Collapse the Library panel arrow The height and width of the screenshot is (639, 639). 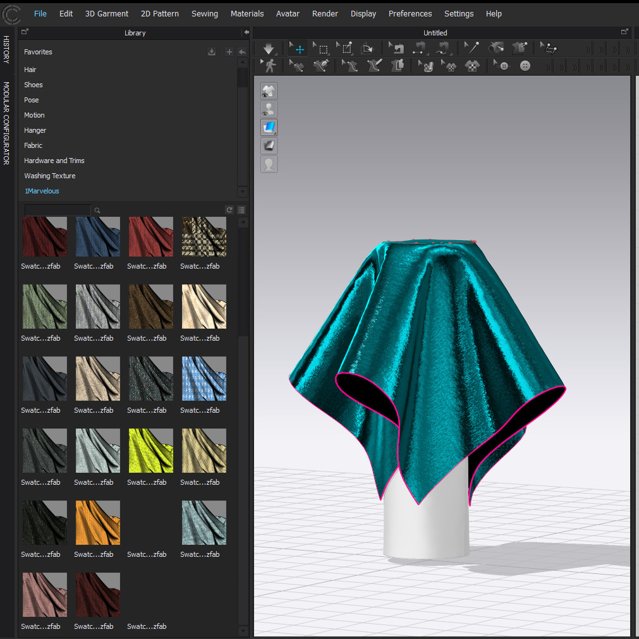pos(246,32)
